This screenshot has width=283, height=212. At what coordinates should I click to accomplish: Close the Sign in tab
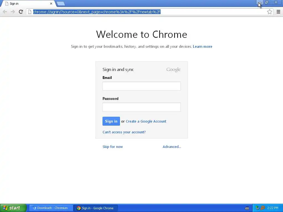click(x=51, y=4)
